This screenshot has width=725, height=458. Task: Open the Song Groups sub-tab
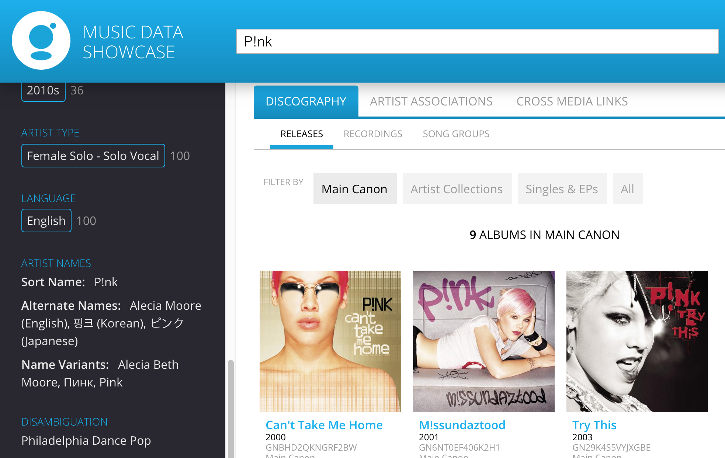456,134
